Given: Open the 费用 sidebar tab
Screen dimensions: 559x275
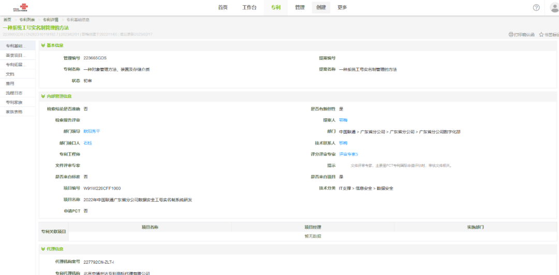Looking at the screenshot, I should pyautogui.click(x=18, y=83).
